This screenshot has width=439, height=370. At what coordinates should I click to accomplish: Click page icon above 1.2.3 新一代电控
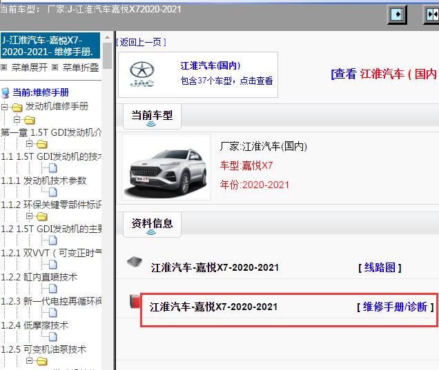(x=52, y=289)
